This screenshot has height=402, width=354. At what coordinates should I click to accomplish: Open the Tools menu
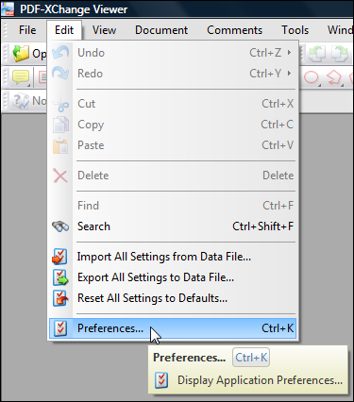click(x=295, y=30)
